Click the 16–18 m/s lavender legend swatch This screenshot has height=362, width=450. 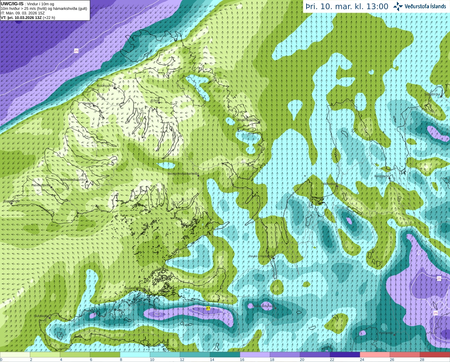255,354
